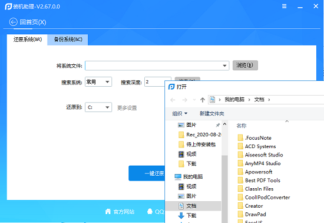Expand the chevron after 文档 in breadcrumb
324x223 pixels.
point(269,100)
